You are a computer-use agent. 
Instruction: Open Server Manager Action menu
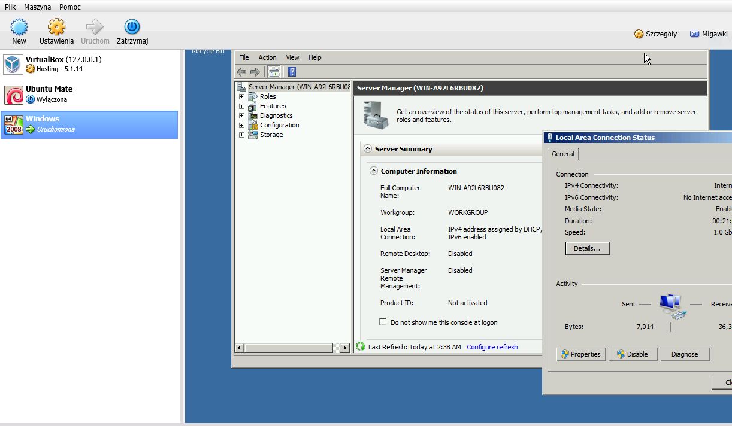267,57
